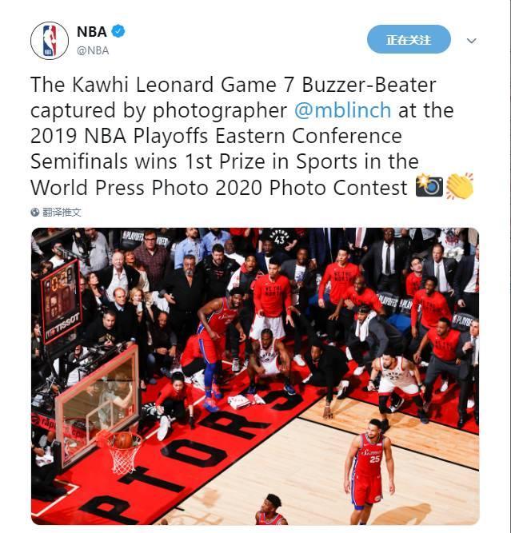Click the crouching player in white jersey
511x533 pixels.
click(x=270, y=361)
